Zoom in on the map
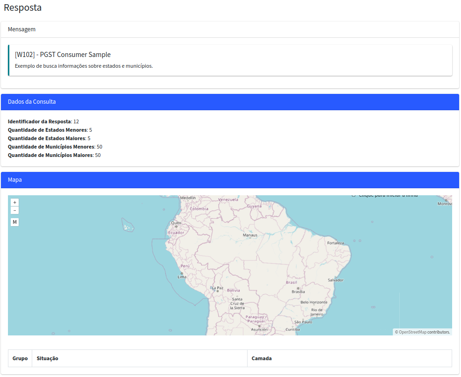This screenshot has width=461, height=377. tap(15, 202)
